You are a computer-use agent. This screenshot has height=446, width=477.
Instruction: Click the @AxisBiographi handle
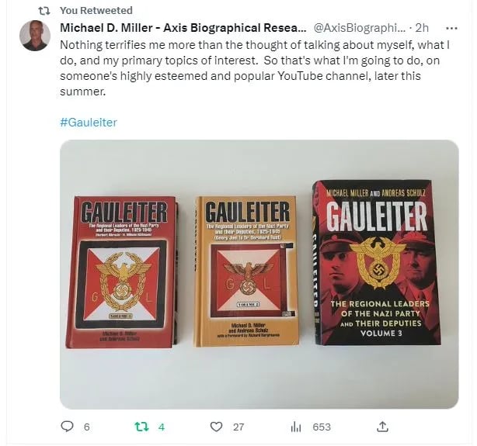click(x=360, y=28)
